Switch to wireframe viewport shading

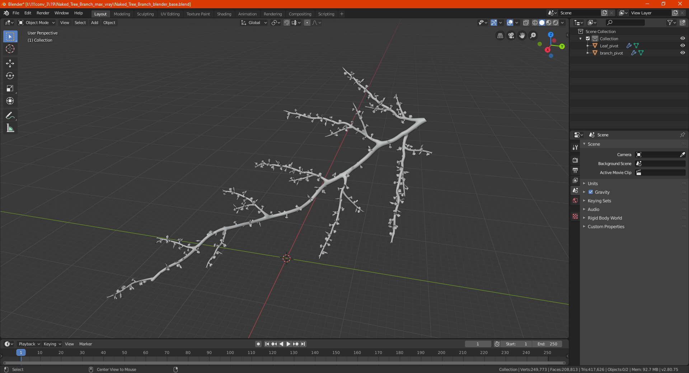[x=535, y=23]
